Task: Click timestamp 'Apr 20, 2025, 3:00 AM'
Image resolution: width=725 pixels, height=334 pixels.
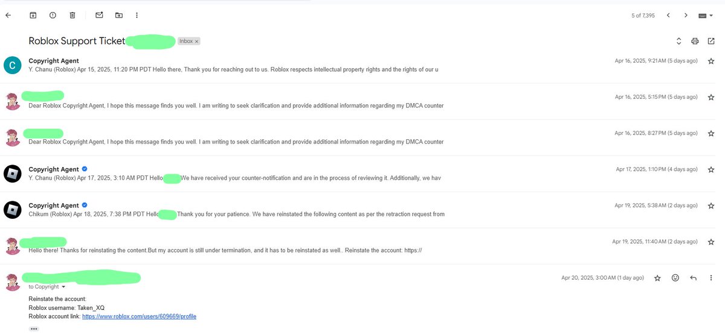Action: tap(602, 278)
